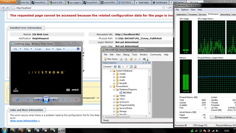Start the slide show in Photo Viewer

pyautogui.click(x=46, y=99)
